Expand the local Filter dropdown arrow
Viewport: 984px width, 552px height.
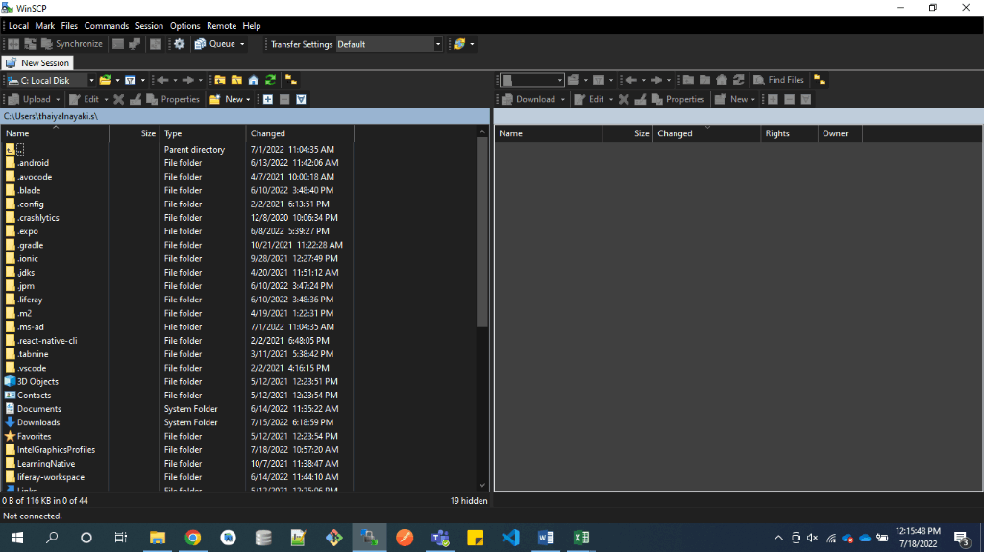coord(143,81)
